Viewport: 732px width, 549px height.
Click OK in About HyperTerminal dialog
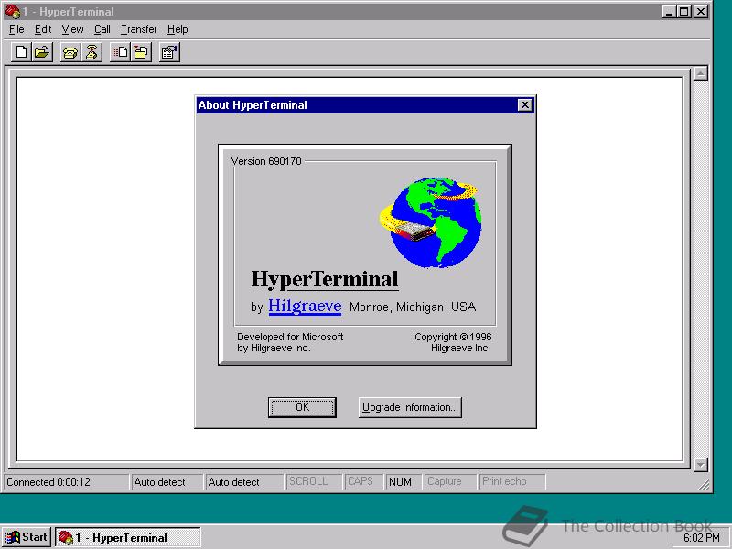pos(302,407)
